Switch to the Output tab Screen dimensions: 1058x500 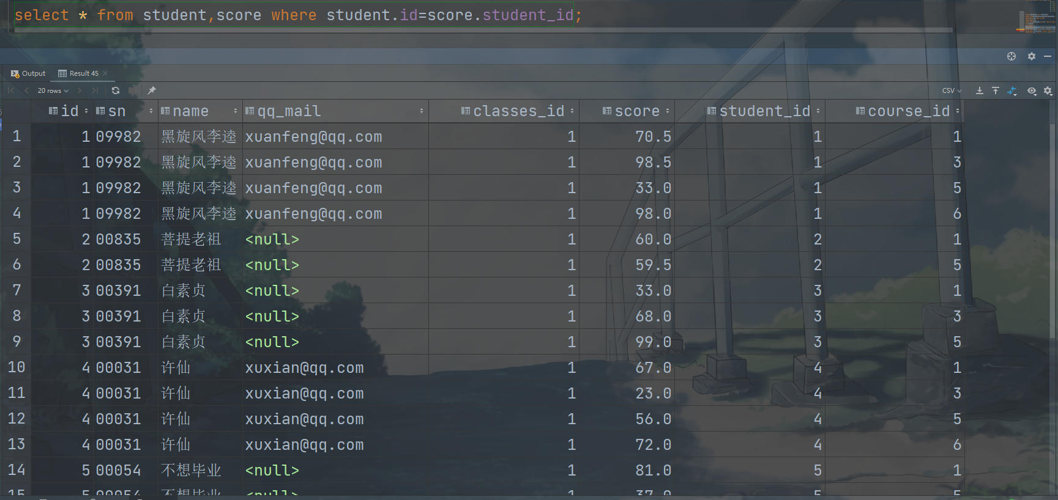click(x=28, y=73)
